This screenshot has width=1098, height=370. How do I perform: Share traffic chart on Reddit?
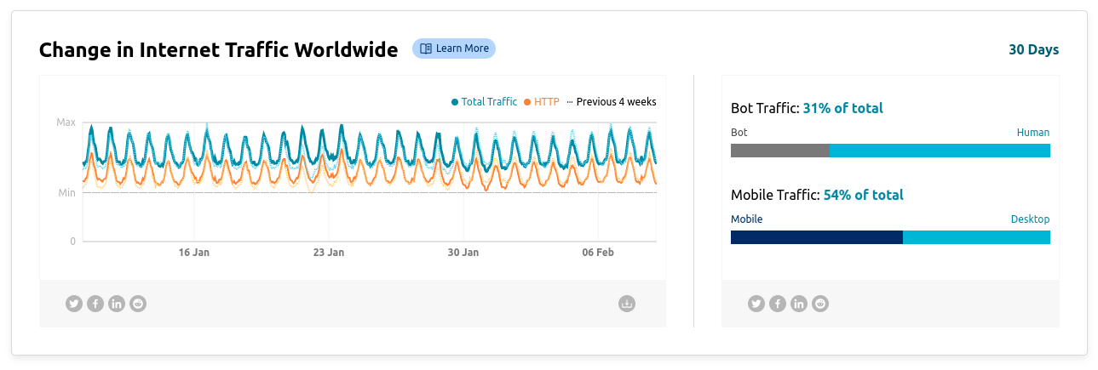coord(138,304)
